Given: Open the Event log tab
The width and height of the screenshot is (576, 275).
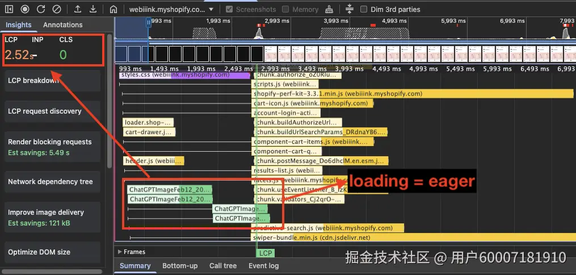Looking at the screenshot, I should (x=264, y=266).
